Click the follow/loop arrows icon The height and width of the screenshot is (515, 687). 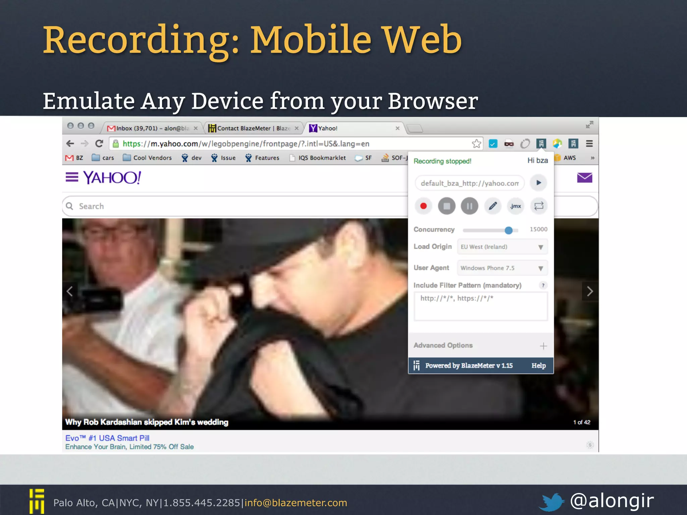(539, 206)
